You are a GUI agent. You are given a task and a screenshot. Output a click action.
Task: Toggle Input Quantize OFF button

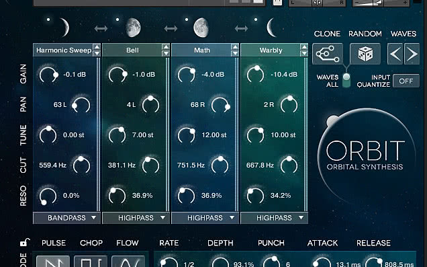[406, 81]
